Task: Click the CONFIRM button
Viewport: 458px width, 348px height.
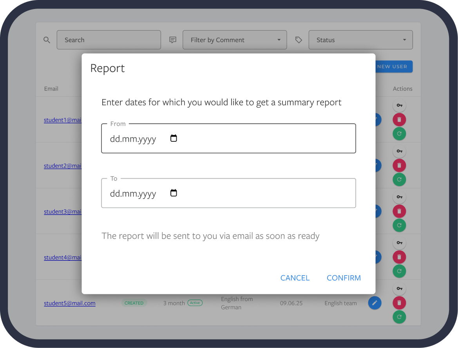Action: [x=344, y=278]
